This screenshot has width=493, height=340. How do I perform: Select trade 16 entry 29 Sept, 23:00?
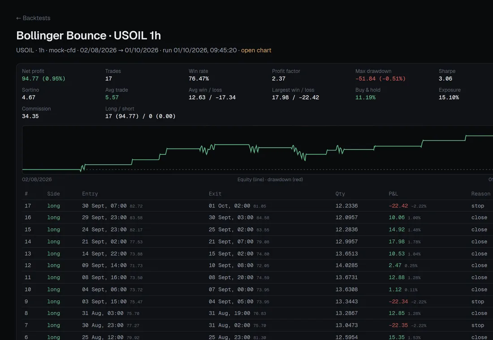(x=104, y=217)
